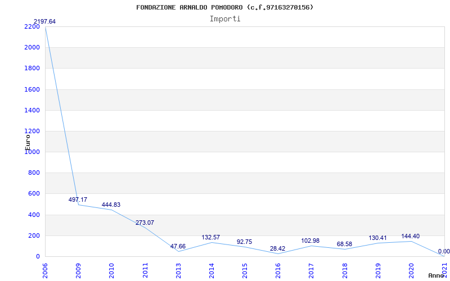The height and width of the screenshot is (281, 450).
Task: Click the Anno axis label
Action: tap(436, 275)
